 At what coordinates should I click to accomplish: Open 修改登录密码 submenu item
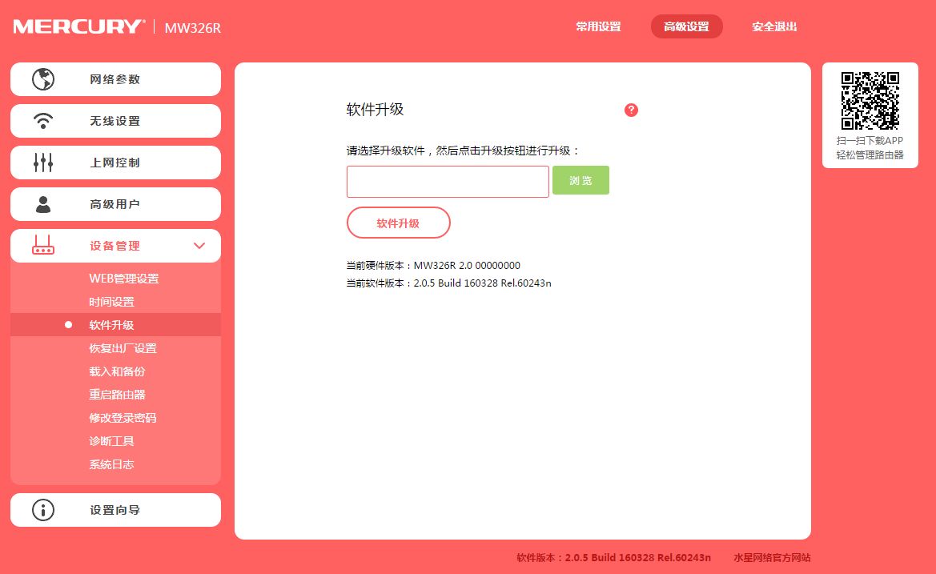123,418
